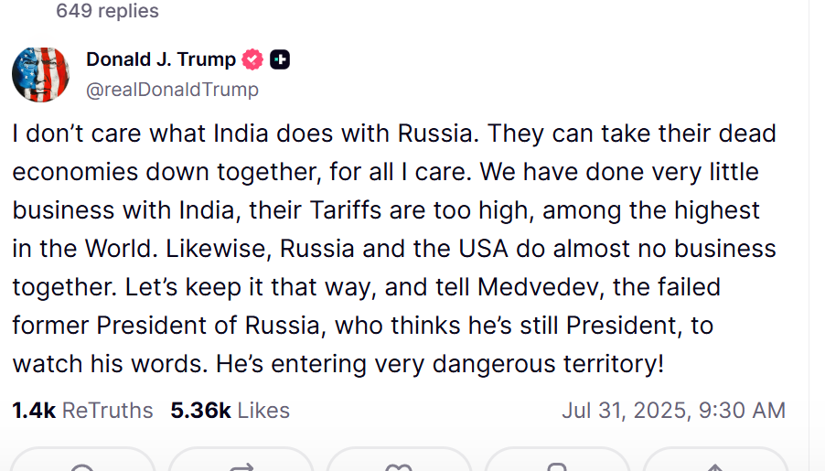Like the post with the heart icon

[x=398, y=466]
